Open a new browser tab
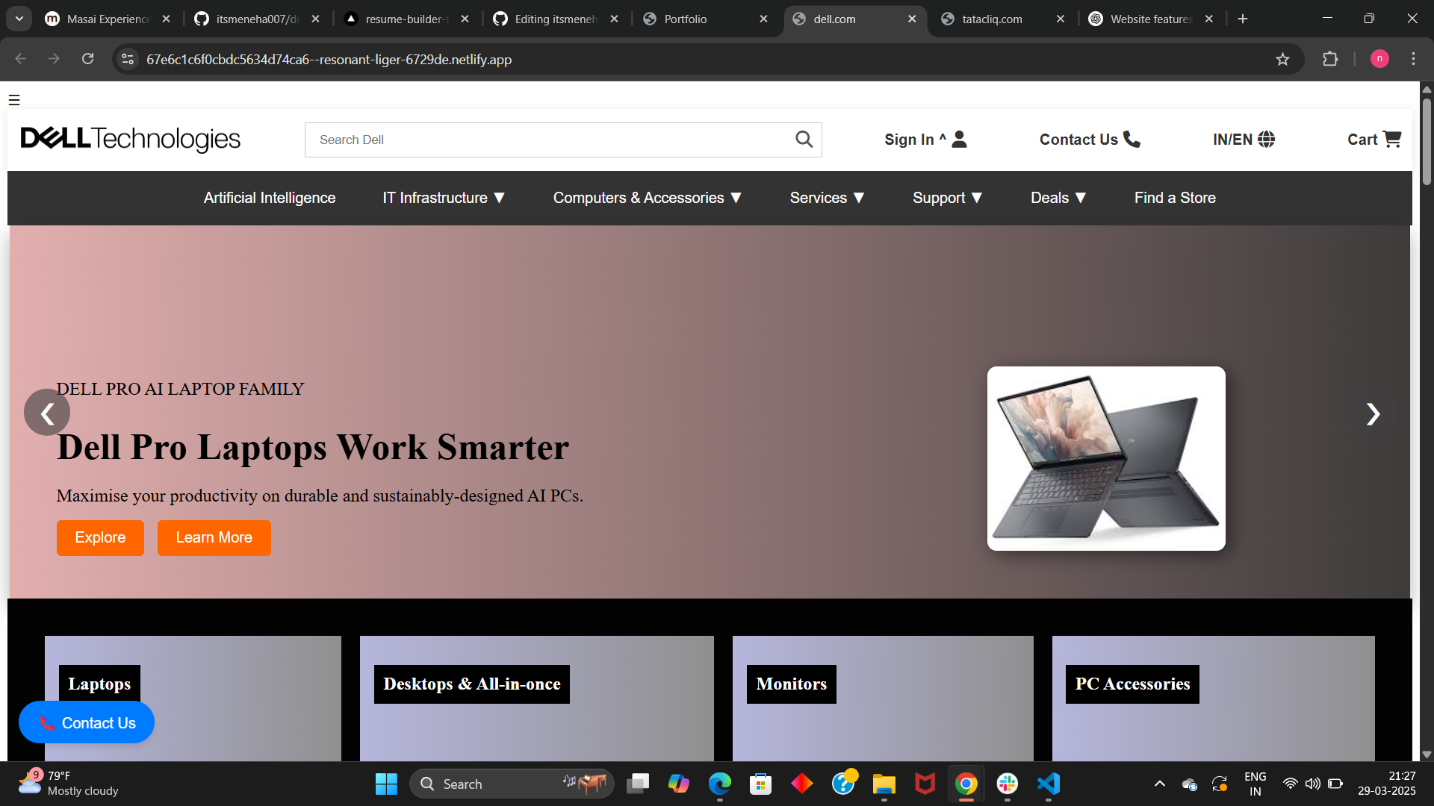Screen dimensions: 1434x806 pyautogui.click(x=1243, y=19)
